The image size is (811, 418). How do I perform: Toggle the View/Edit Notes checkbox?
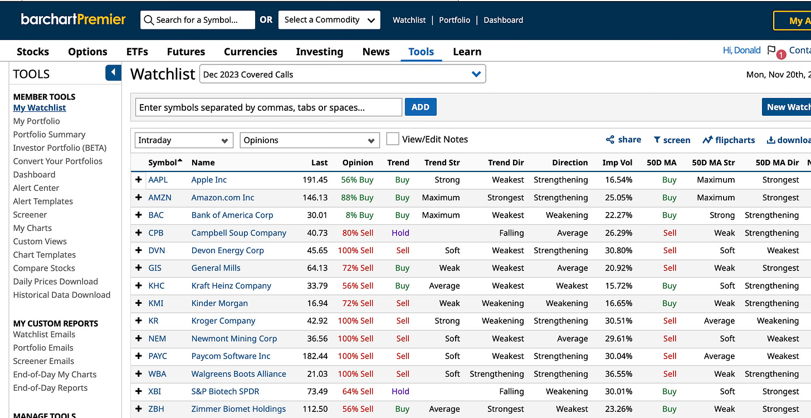(x=393, y=139)
